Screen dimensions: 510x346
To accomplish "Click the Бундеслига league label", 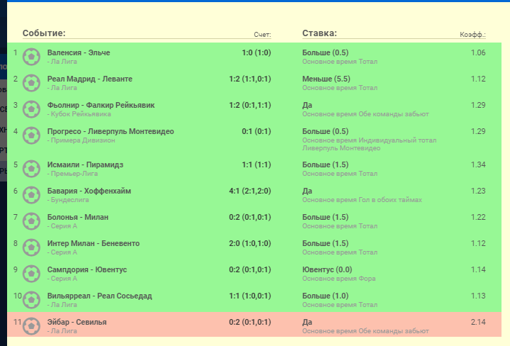I will coord(68,200).
